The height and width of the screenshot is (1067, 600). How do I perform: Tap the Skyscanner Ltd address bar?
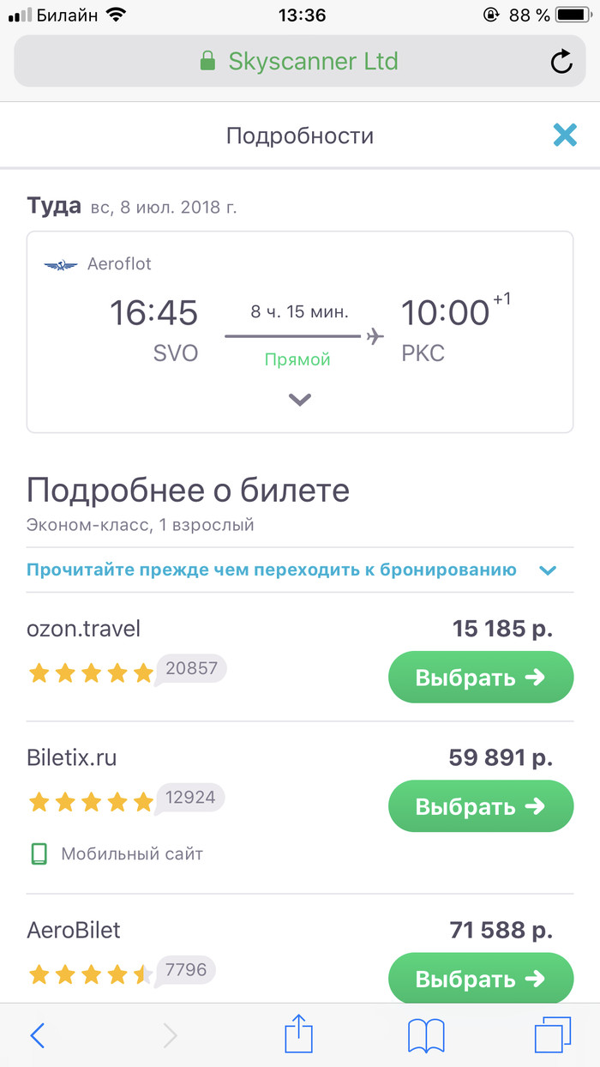313,62
